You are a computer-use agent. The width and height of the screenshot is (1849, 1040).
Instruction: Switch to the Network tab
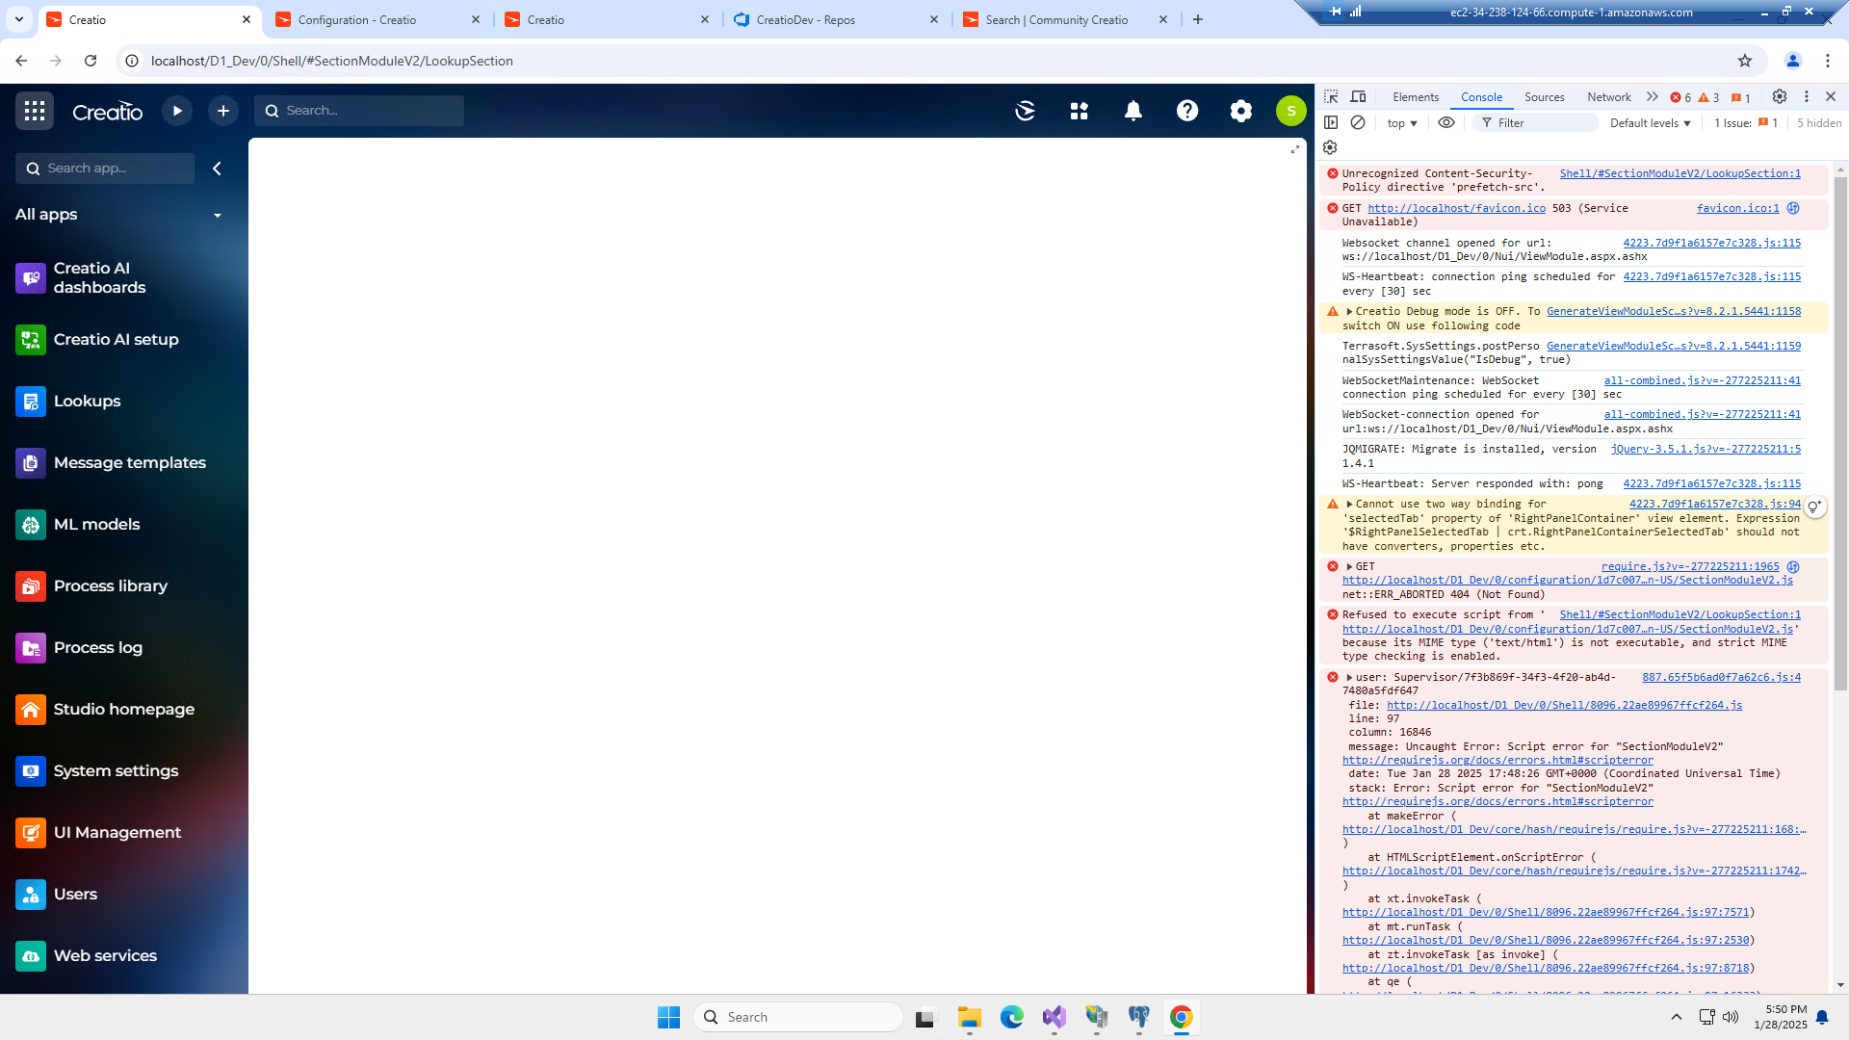pyautogui.click(x=1609, y=97)
